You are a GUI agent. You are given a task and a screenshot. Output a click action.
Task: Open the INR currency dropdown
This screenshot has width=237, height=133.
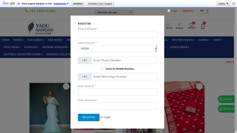coord(204,11)
